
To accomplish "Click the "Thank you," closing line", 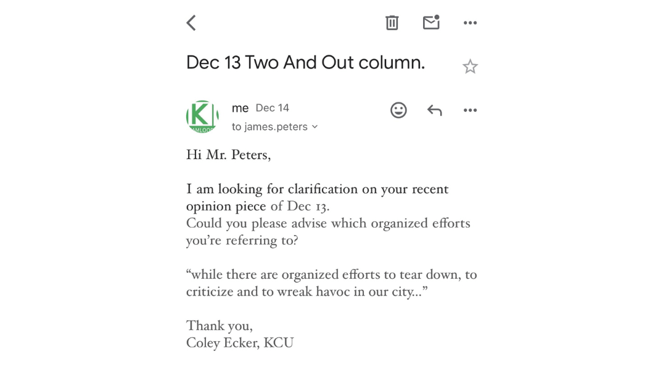I will (219, 326).
